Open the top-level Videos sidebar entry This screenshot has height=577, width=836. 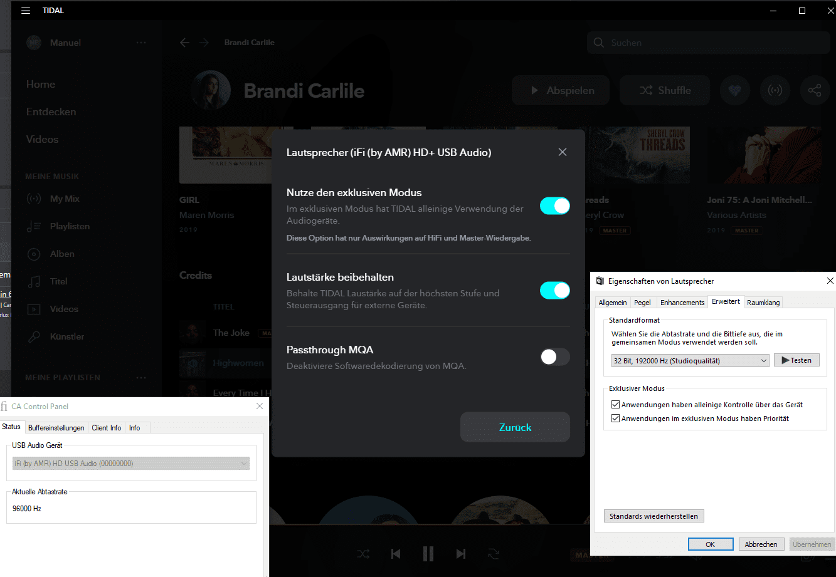(x=42, y=139)
